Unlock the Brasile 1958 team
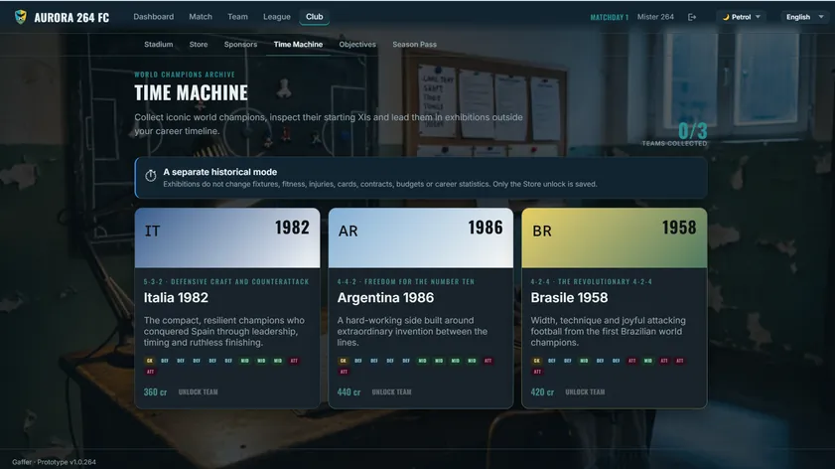 pos(585,391)
